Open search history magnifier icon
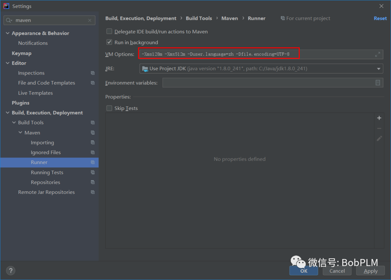 click(9, 20)
